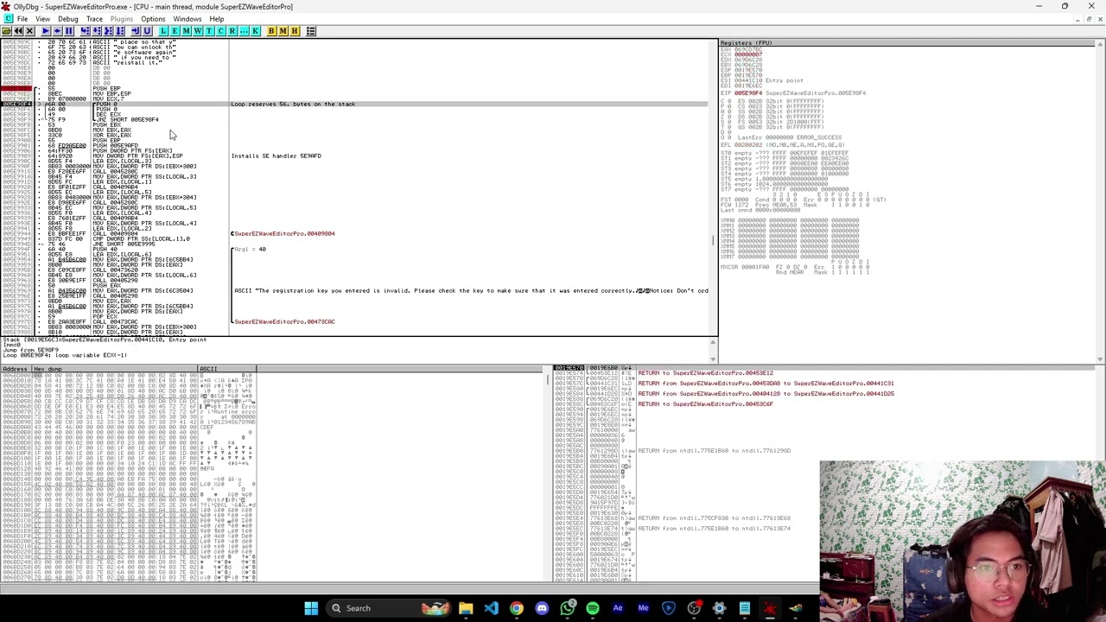Screen dimensions: 1106x622
Task: Click the U (till user code) icon
Action: pyautogui.click(x=147, y=31)
